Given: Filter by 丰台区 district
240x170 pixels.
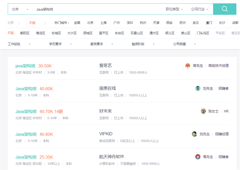Looking at the screenshot, I should [x=119, y=33].
